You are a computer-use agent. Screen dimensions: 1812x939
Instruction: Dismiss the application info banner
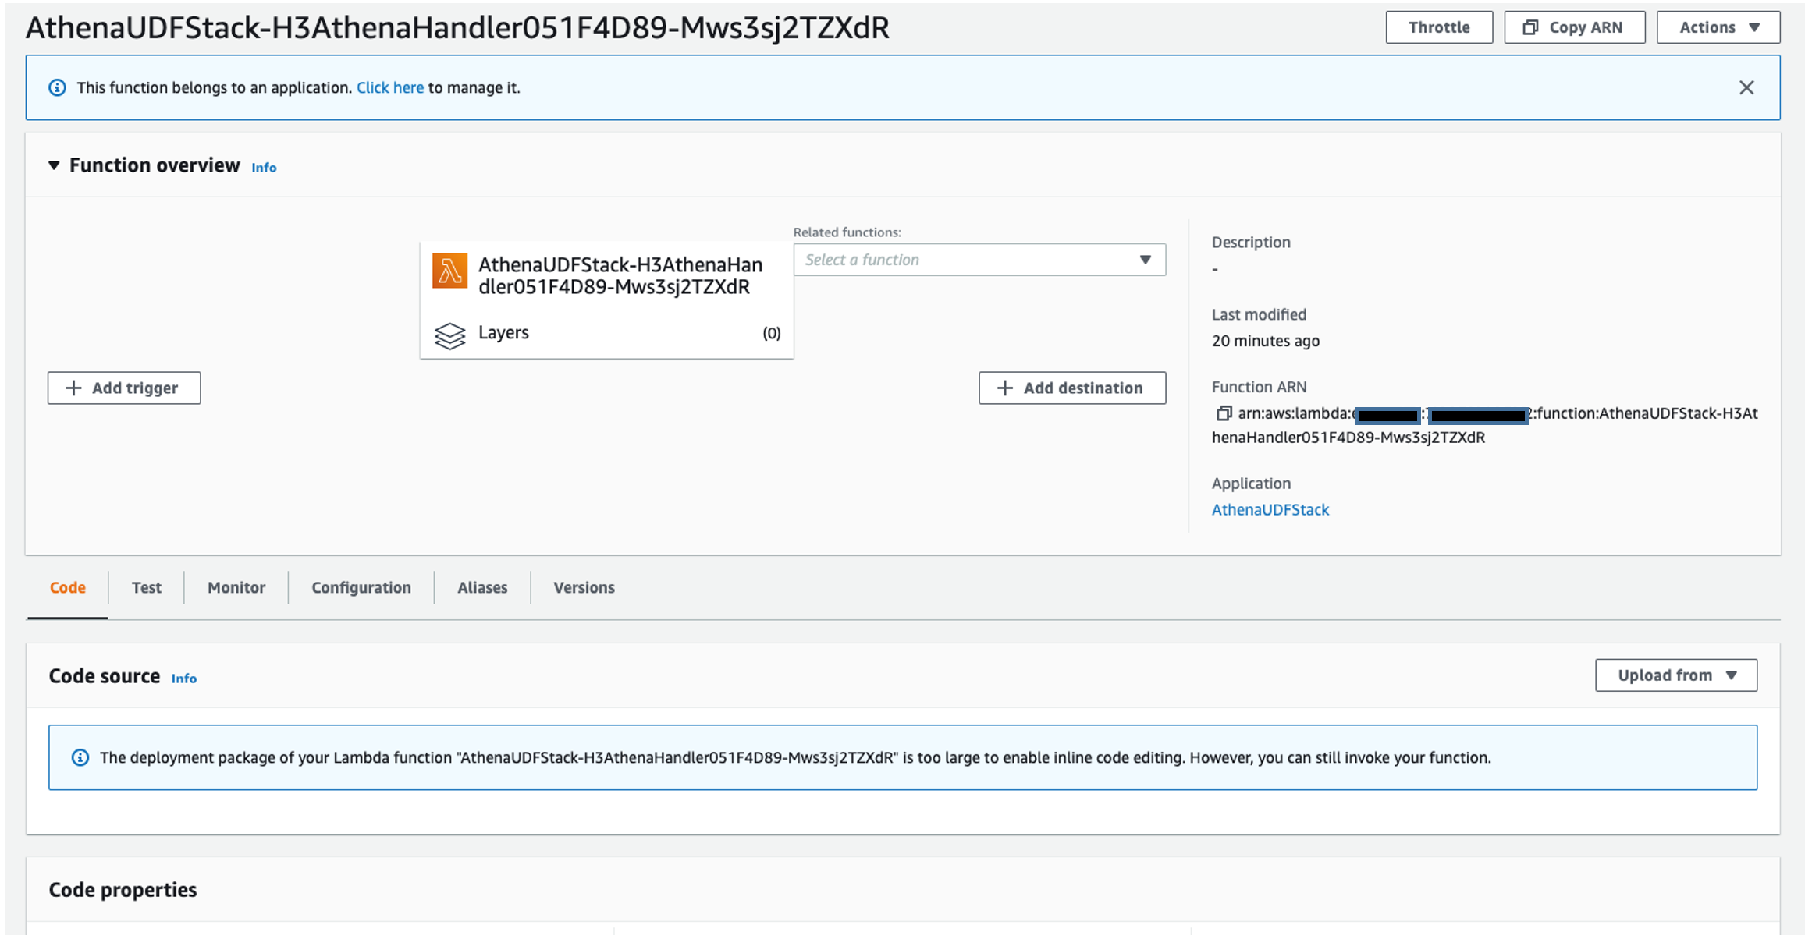[1746, 87]
